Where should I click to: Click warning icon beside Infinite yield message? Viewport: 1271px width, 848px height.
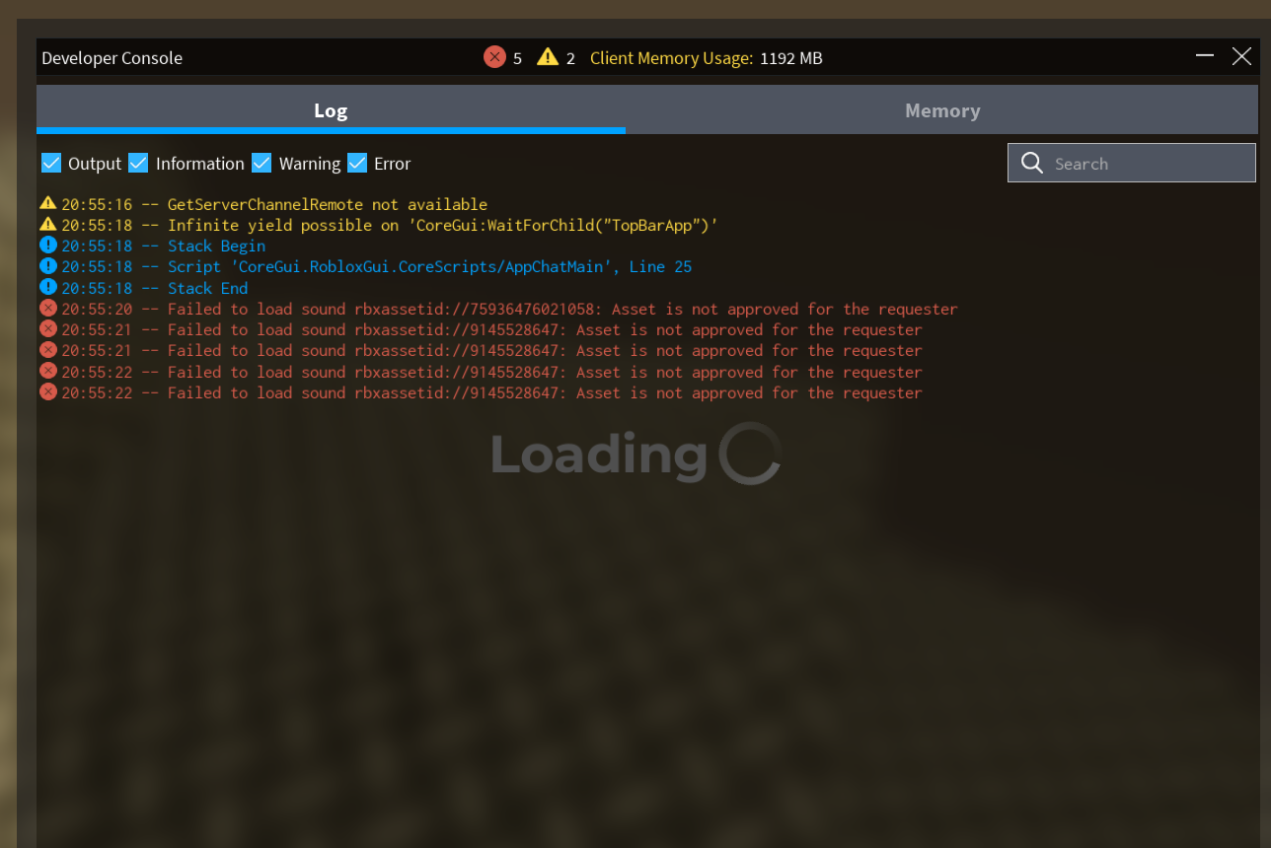click(47, 225)
